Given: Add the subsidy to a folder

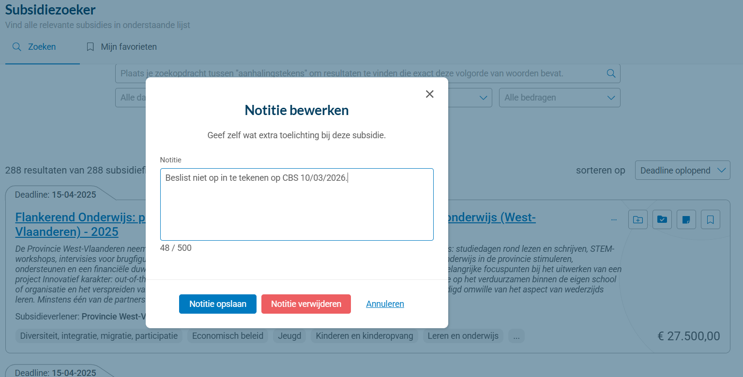Looking at the screenshot, I should point(637,219).
